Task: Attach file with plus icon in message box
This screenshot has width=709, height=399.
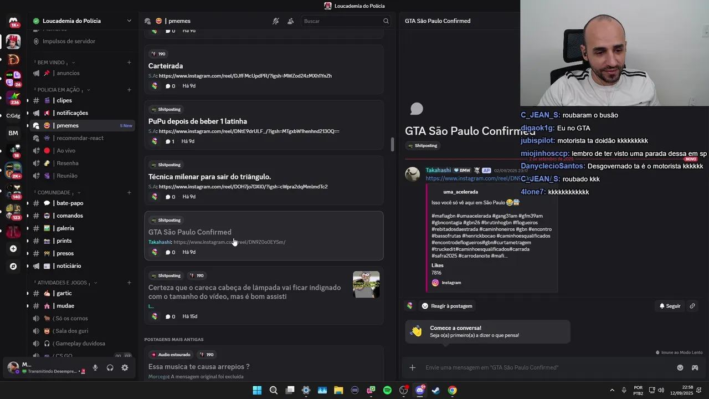Action: (x=412, y=367)
